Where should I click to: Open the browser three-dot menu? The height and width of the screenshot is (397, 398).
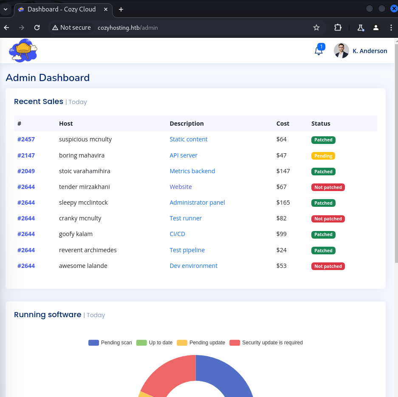click(391, 28)
